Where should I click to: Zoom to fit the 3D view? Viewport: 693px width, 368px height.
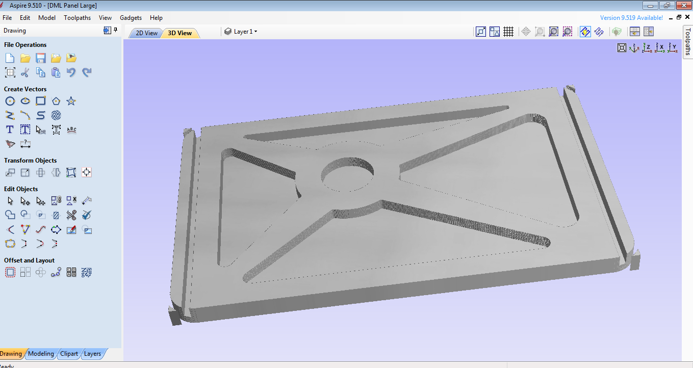coord(622,48)
